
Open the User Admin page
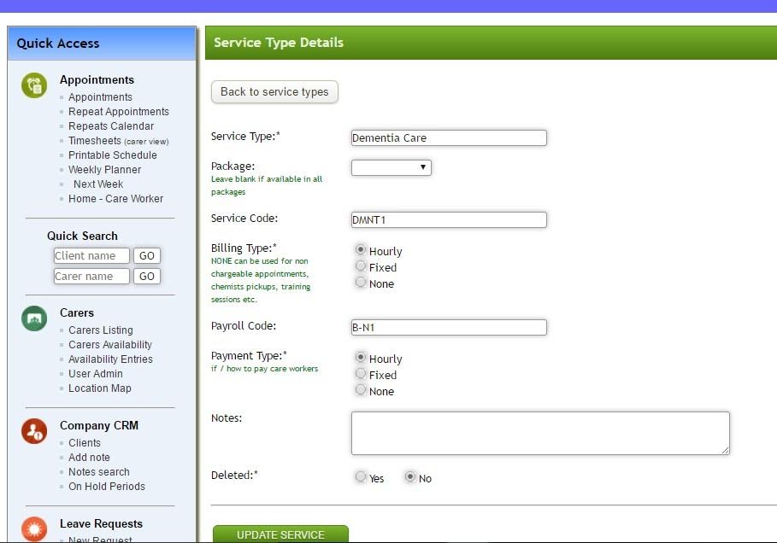coord(95,373)
